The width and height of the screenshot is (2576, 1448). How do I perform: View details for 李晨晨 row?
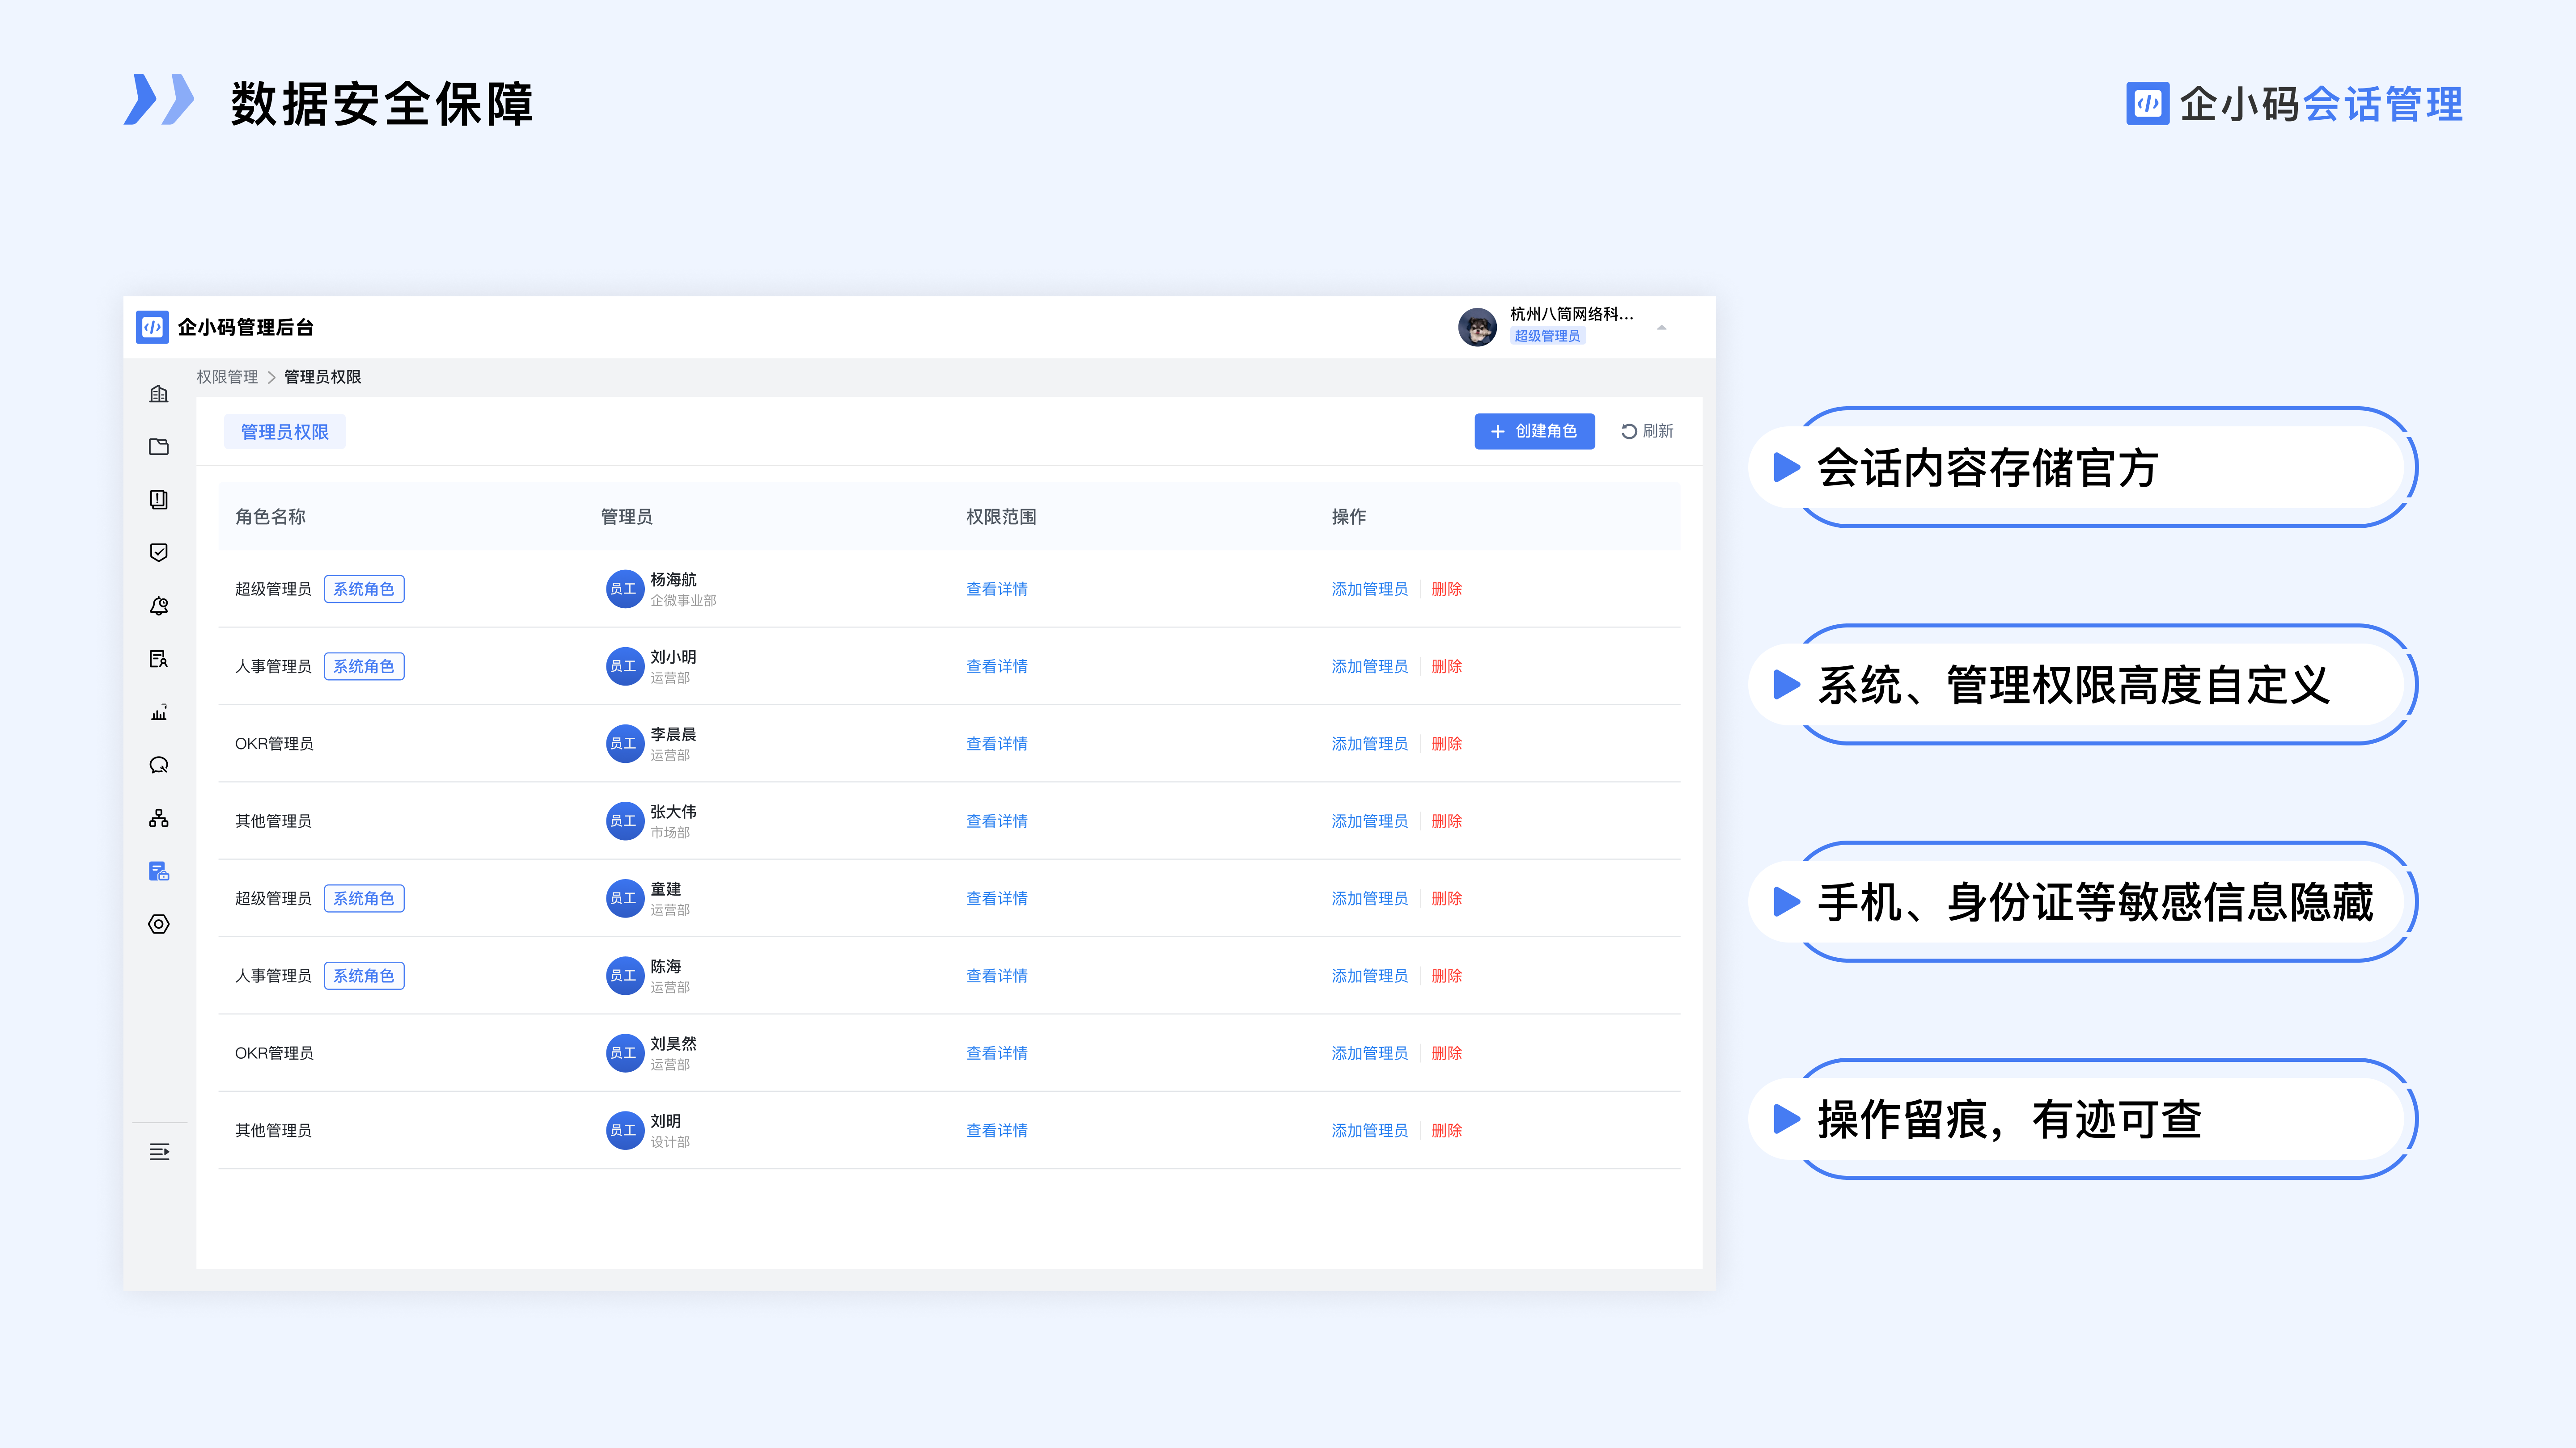click(x=997, y=744)
